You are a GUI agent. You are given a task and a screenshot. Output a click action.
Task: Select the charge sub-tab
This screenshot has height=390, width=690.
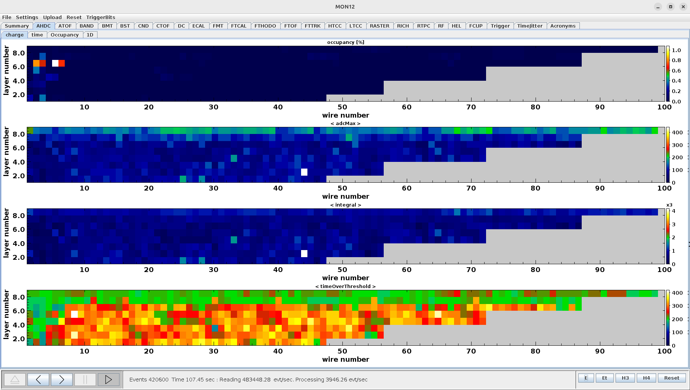click(x=15, y=35)
